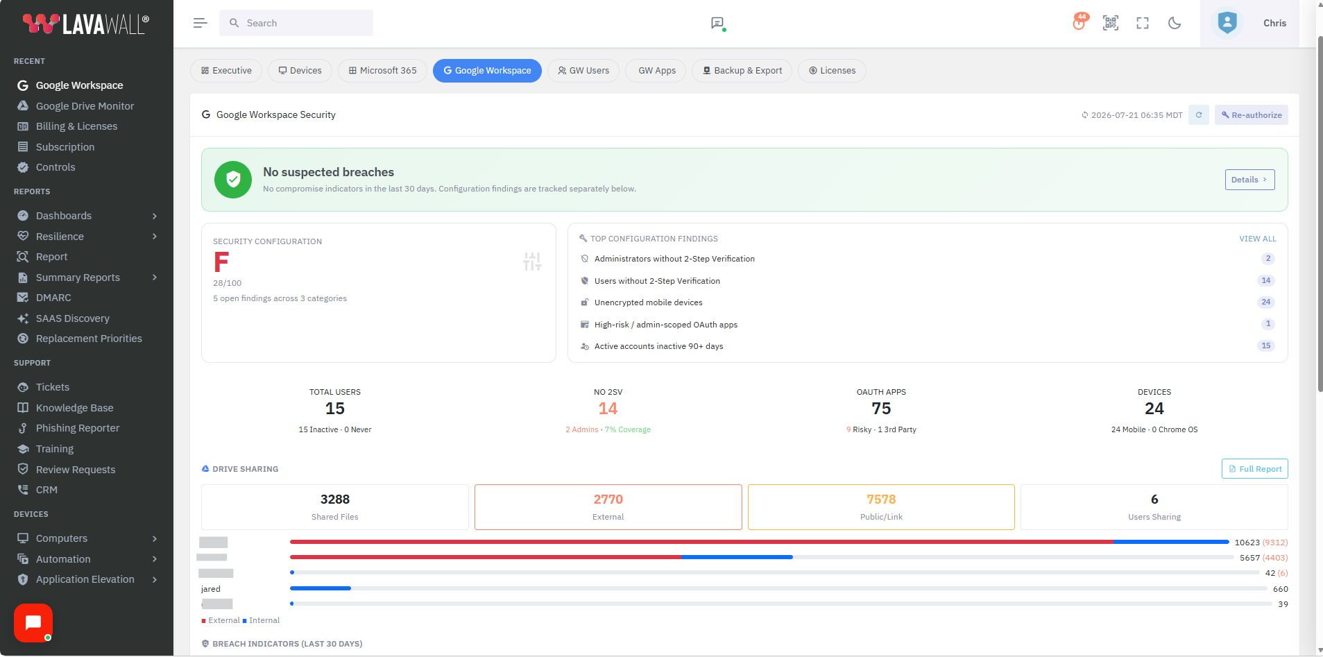Open Chris user profile avatar
Viewport: 1323px width, 657px height.
(1227, 23)
